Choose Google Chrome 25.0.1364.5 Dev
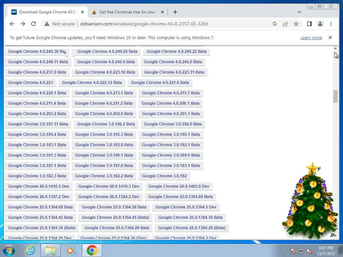The width and height of the screenshot is (343, 257). [x=186, y=207]
